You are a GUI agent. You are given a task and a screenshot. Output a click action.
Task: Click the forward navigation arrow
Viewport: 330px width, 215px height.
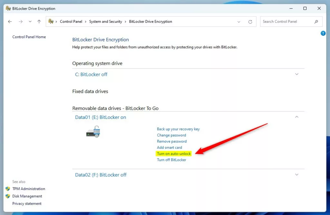pyautogui.click(x=20, y=21)
